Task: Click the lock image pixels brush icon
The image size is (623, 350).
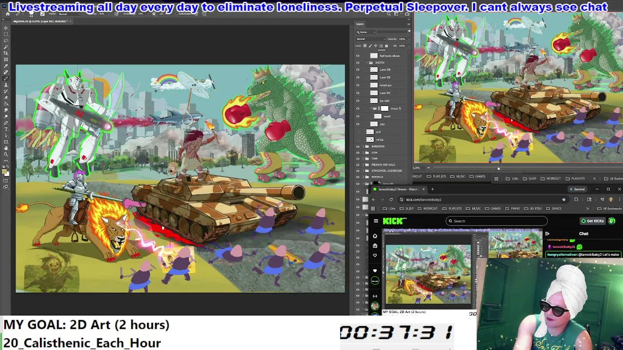Action: pyautogui.click(x=370, y=46)
